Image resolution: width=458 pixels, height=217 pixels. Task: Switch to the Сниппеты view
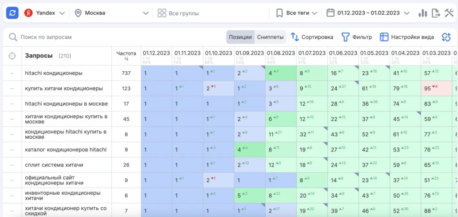[270, 37]
